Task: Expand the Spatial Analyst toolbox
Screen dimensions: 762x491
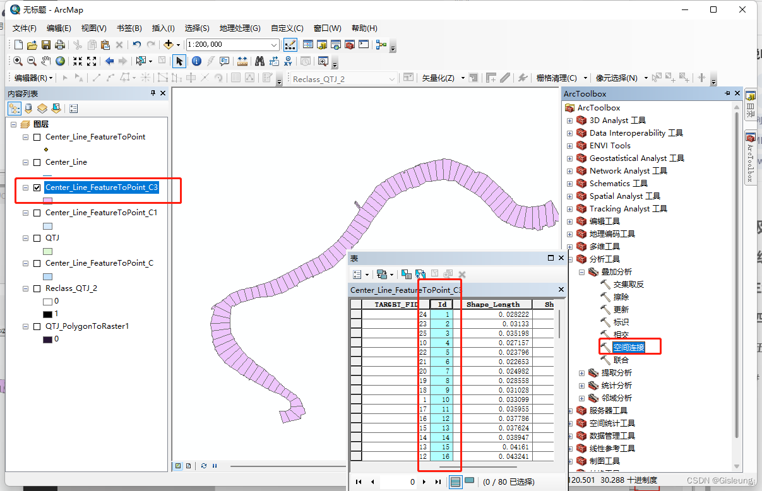Action: click(569, 196)
